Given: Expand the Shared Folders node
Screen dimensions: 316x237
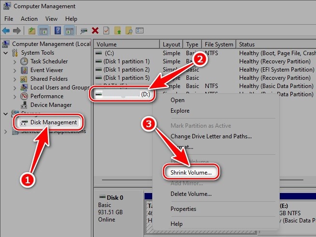Looking at the screenshot, I should tap(15, 79).
